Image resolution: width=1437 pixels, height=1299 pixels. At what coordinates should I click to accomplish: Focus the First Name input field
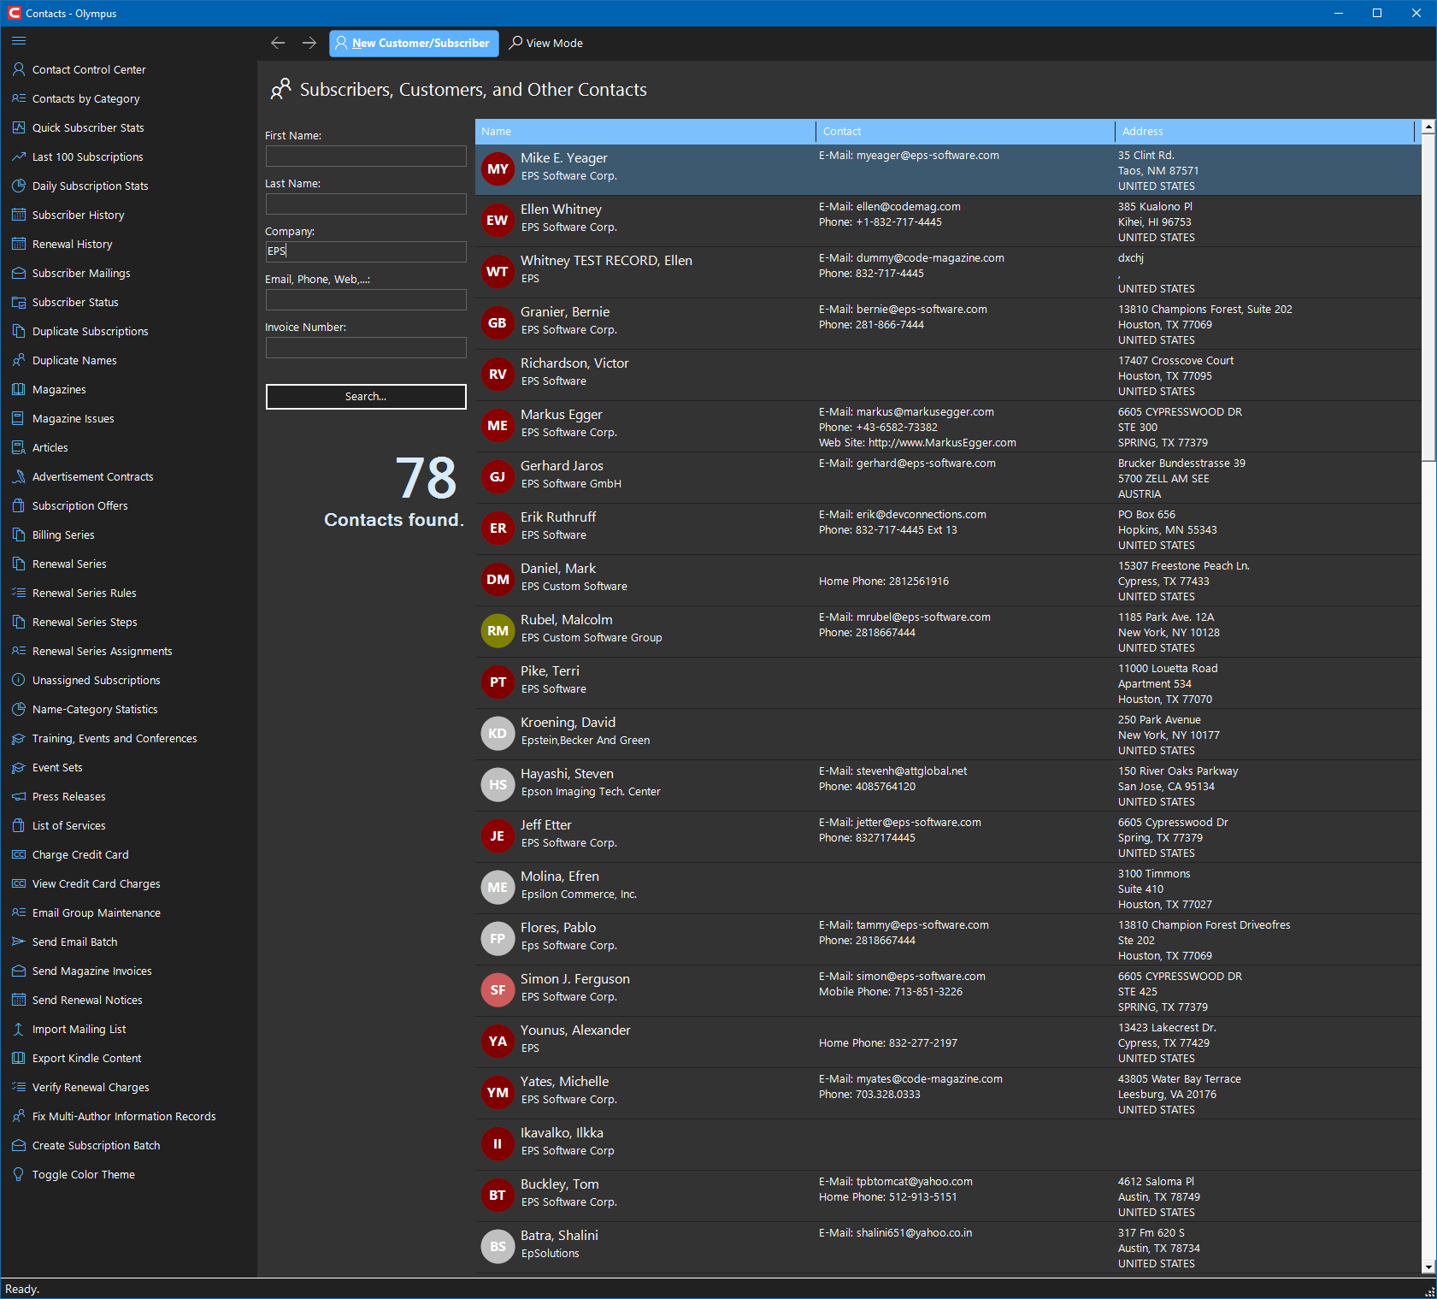[x=366, y=156]
